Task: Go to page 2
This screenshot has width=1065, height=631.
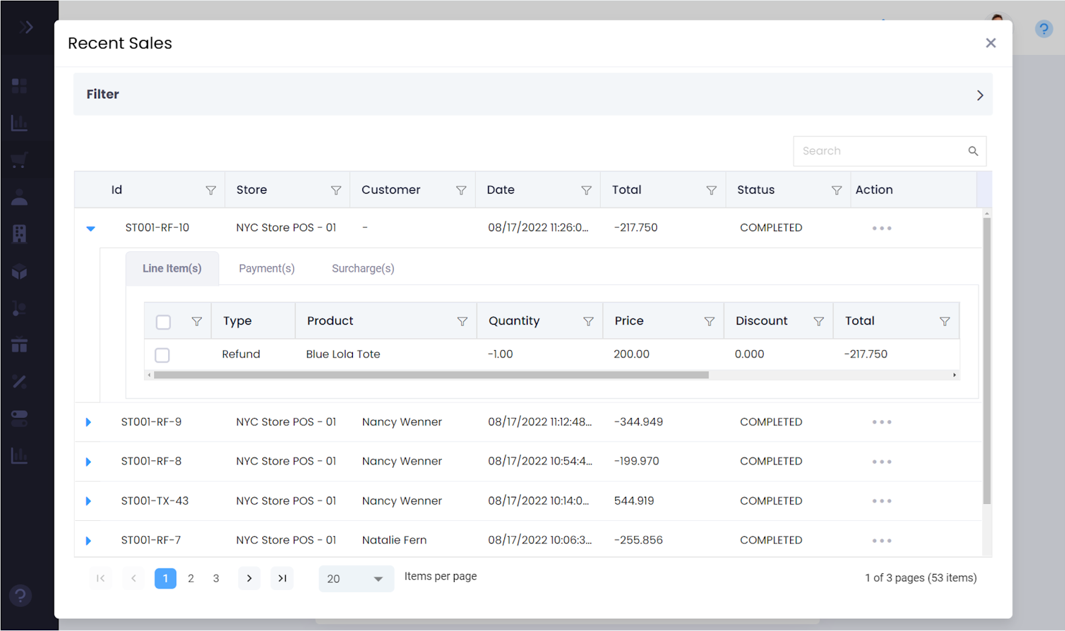Action: click(191, 579)
